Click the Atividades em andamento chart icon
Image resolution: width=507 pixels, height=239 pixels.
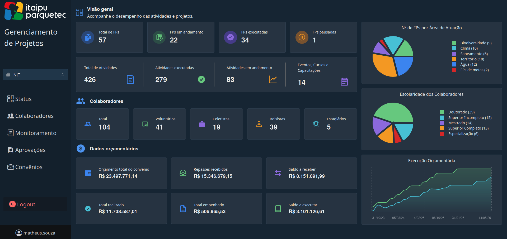point(273,79)
